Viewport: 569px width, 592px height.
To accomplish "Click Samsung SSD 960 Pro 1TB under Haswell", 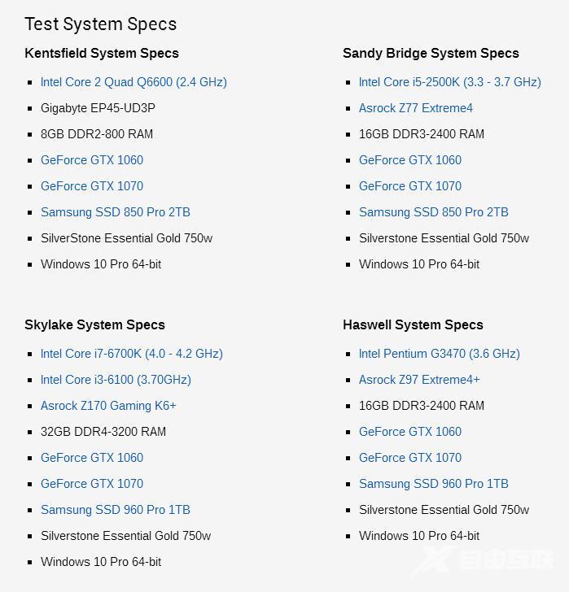I will [x=434, y=484].
